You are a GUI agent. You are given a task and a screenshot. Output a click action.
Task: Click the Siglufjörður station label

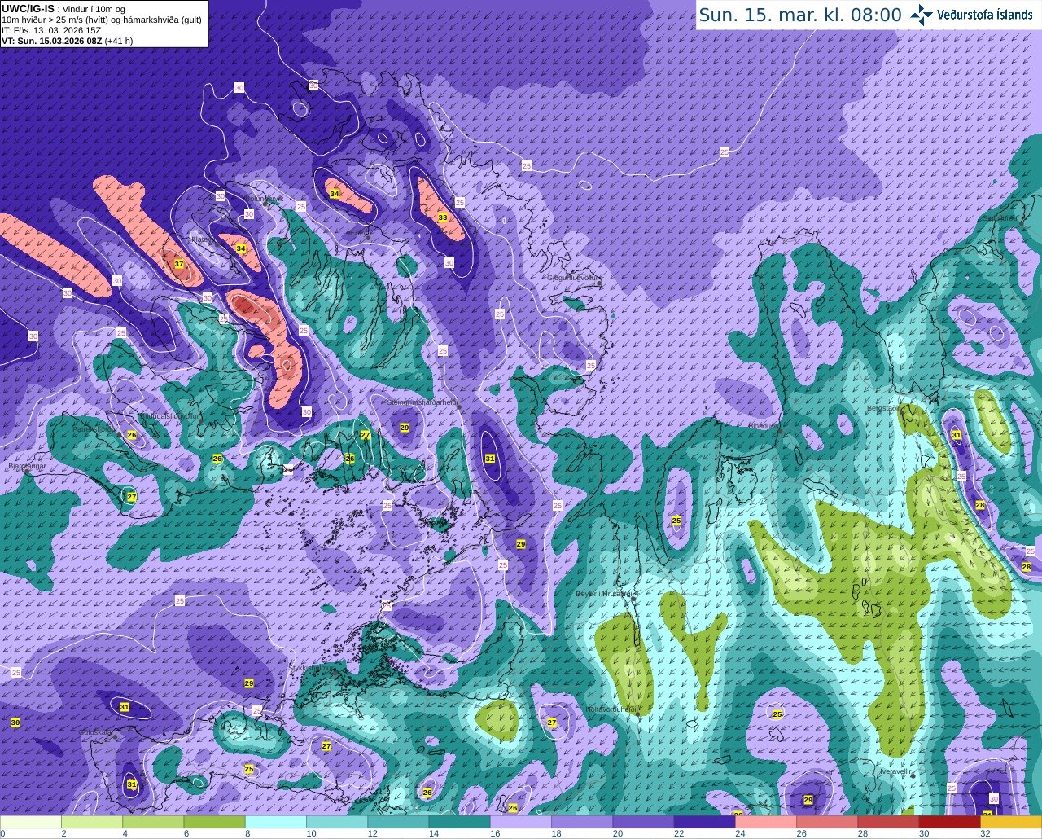pos(1001,218)
